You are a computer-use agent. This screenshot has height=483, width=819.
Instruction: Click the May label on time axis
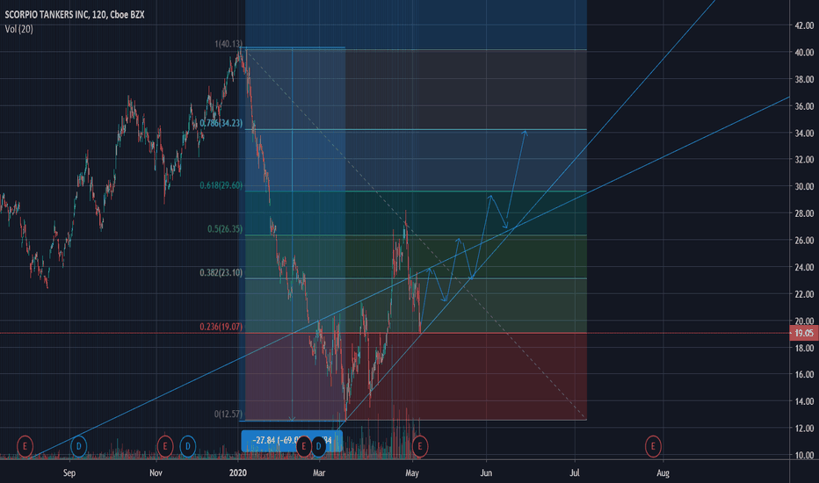coord(412,472)
